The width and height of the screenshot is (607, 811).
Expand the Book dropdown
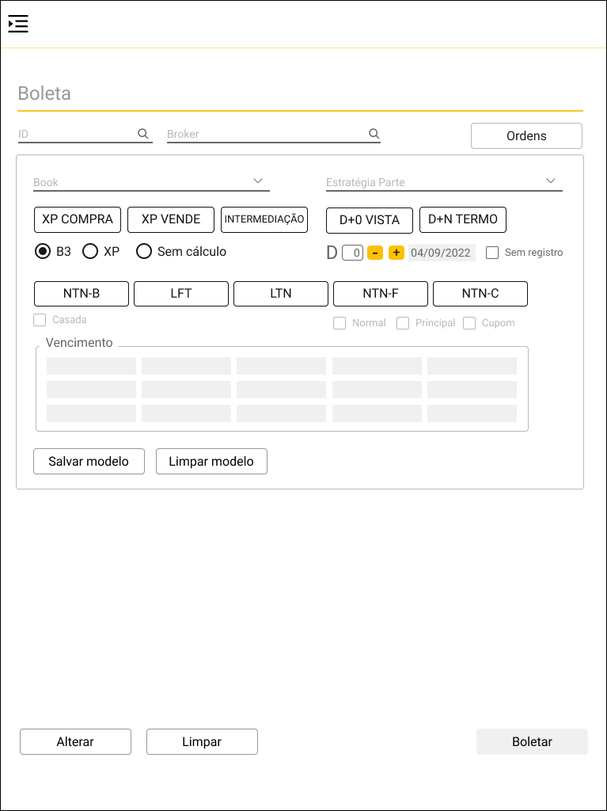tap(258, 181)
